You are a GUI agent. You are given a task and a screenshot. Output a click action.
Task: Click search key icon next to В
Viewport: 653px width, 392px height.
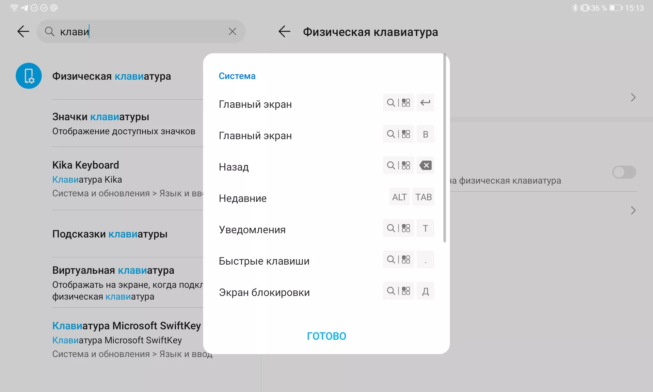pos(398,134)
